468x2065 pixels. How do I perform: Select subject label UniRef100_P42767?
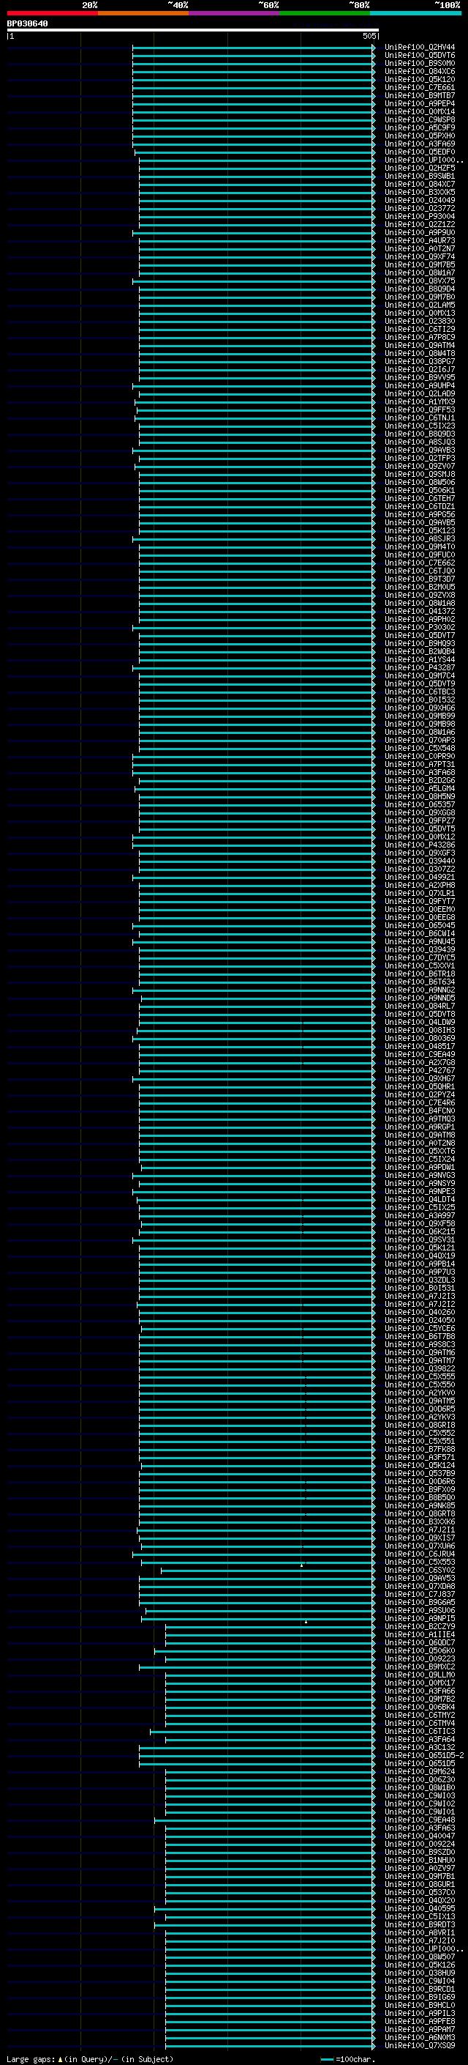tap(420, 1071)
